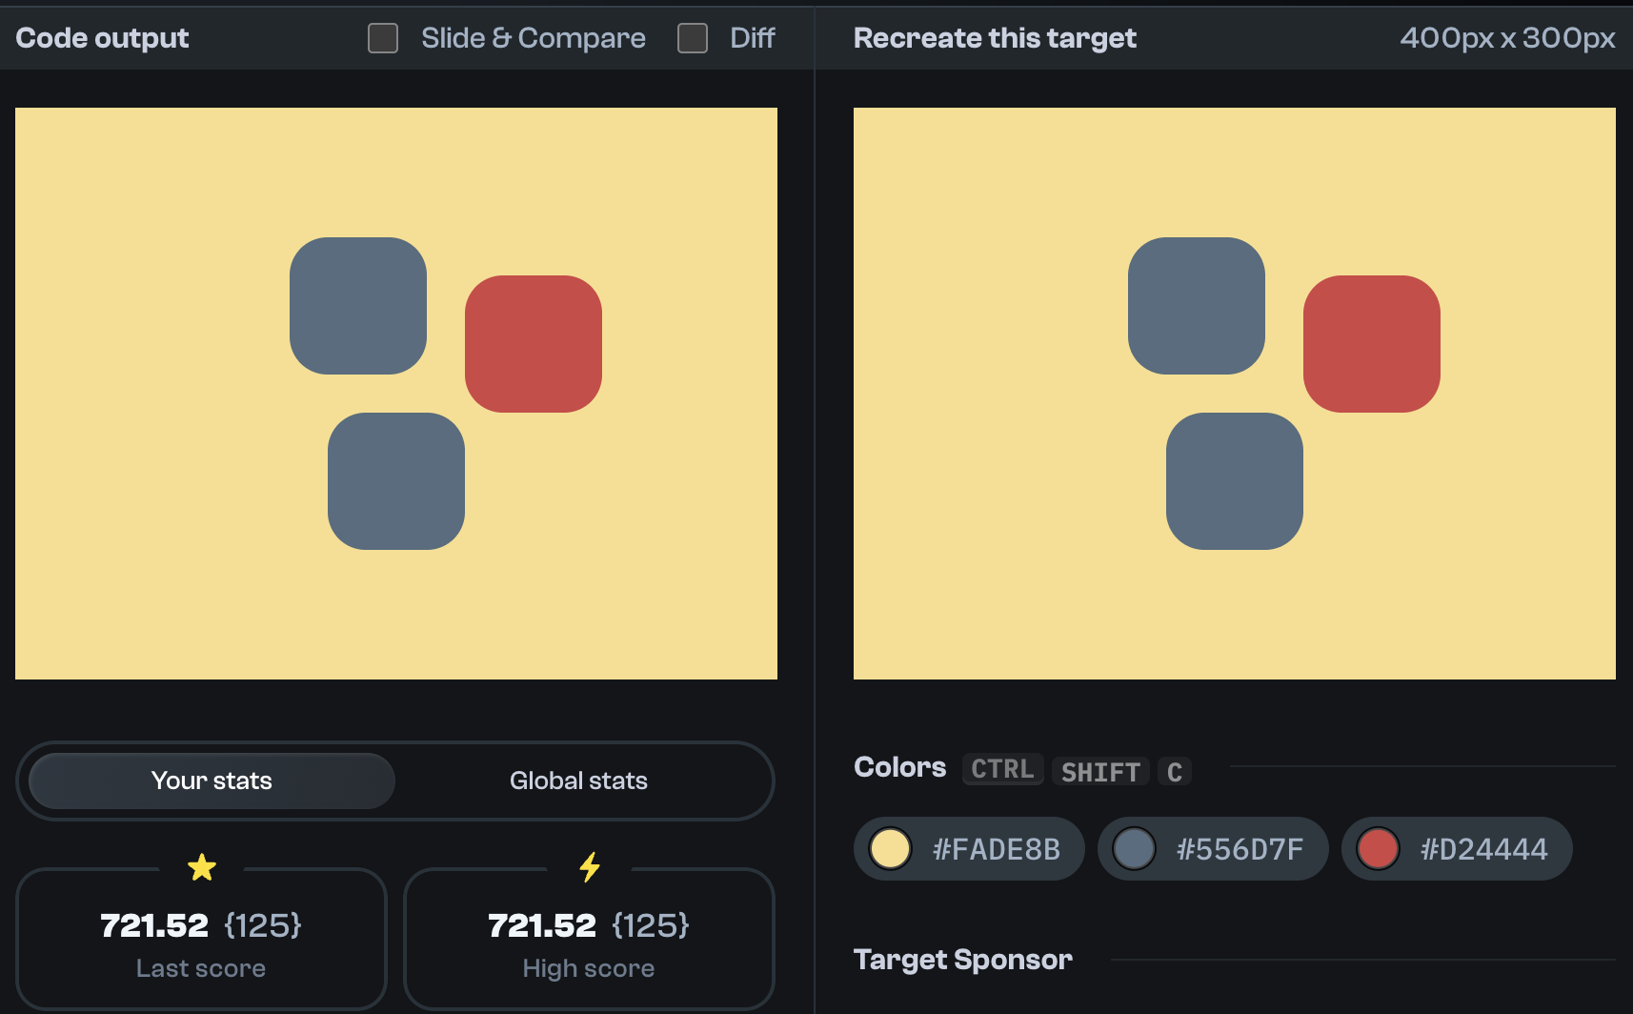
Task: Click the gray circle in the #556D7F swatch
Action: pos(1134,849)
